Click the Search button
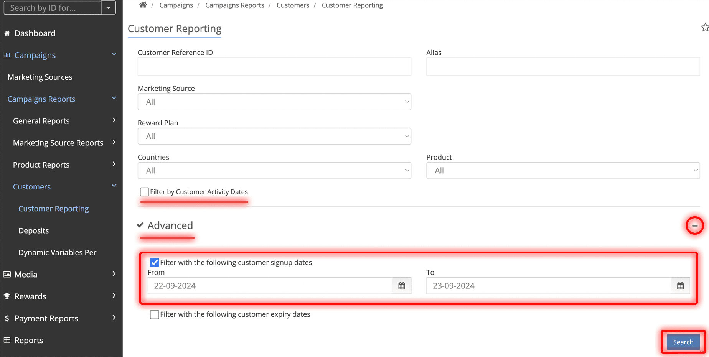This screenshot has width=709, height=357. 683,342
